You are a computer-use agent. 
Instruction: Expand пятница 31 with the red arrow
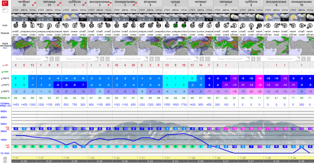click(x=59, y=4)
